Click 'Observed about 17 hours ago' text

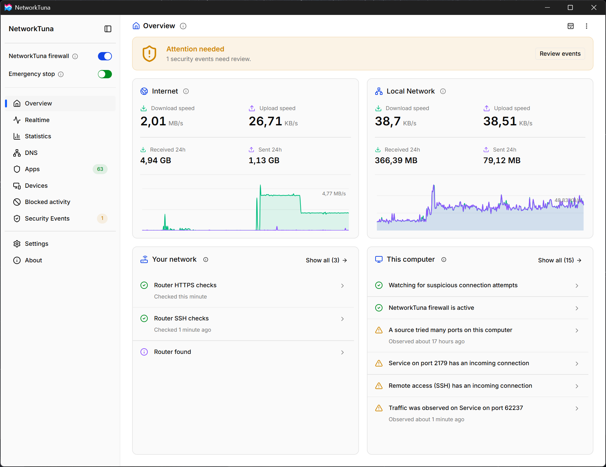[427, 342]
